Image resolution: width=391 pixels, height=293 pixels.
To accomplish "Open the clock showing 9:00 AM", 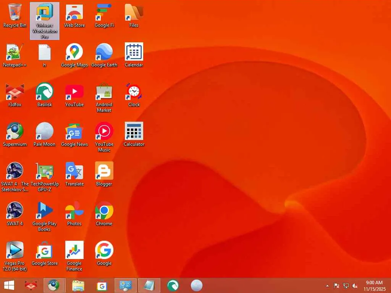I will [374, 286].
